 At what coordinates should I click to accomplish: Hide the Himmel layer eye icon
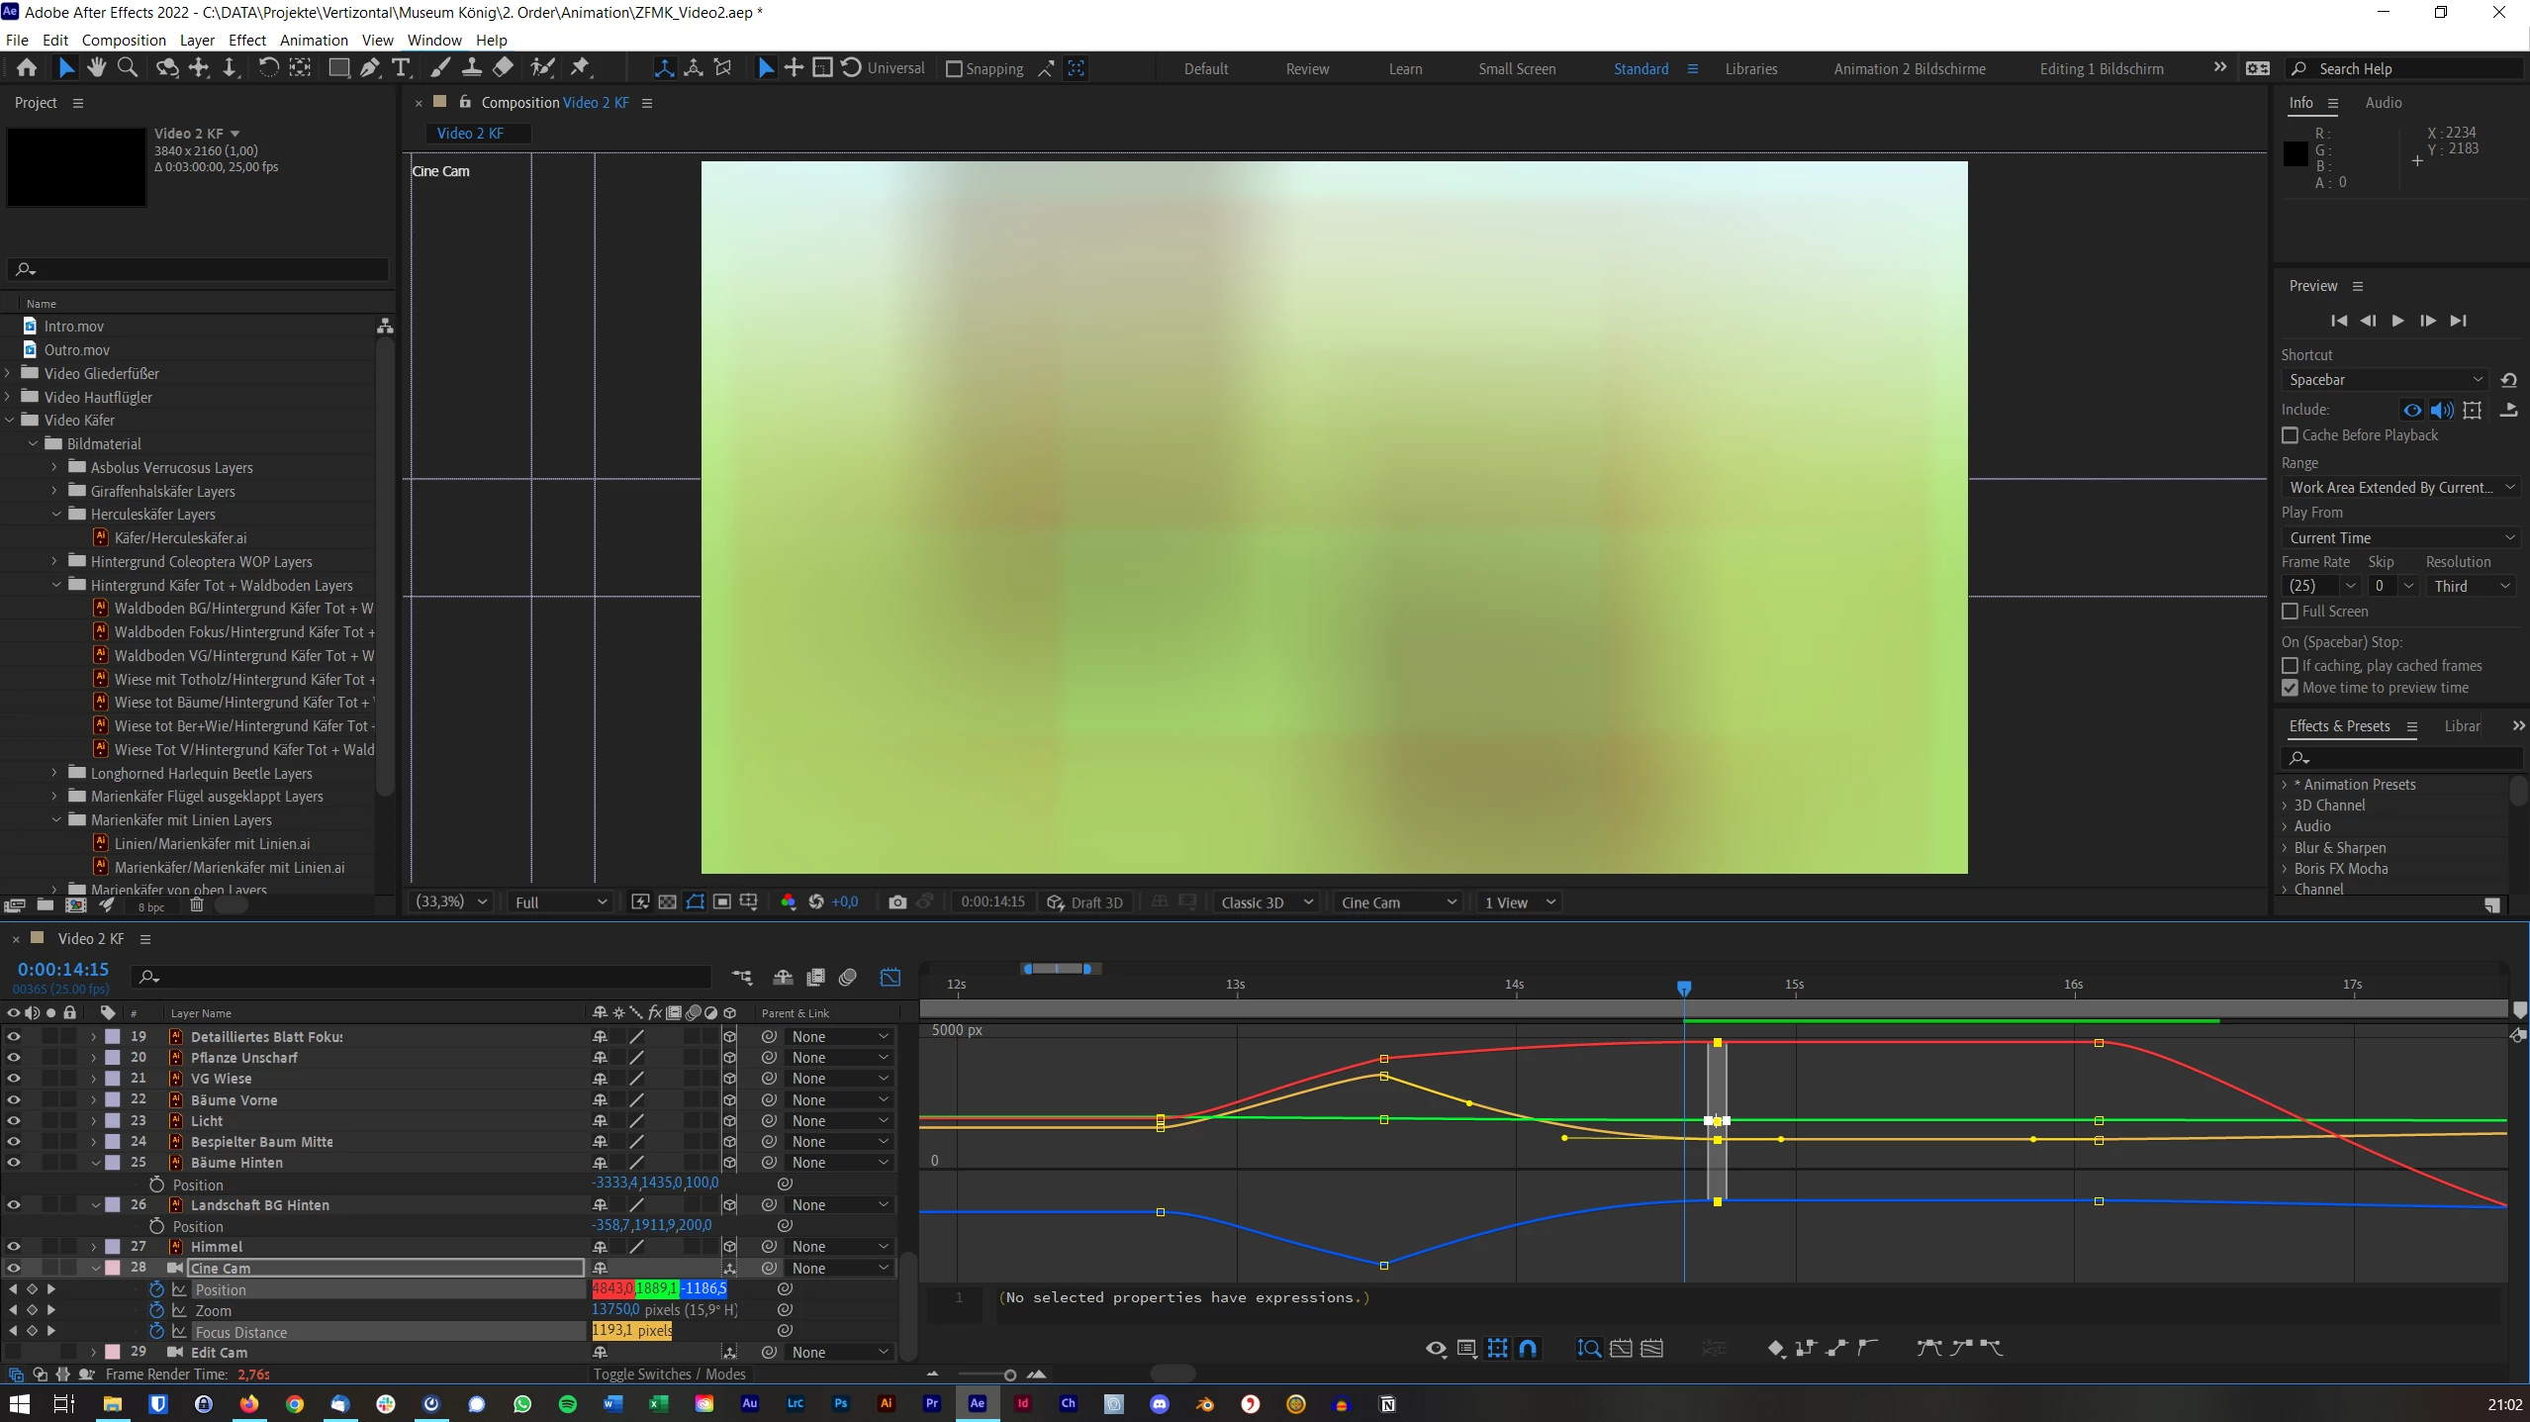tap(14, 1247)
